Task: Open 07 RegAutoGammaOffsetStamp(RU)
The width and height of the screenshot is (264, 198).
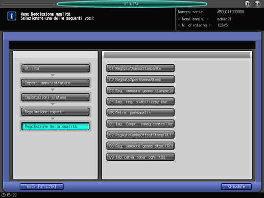Action: tap(140, 135)
